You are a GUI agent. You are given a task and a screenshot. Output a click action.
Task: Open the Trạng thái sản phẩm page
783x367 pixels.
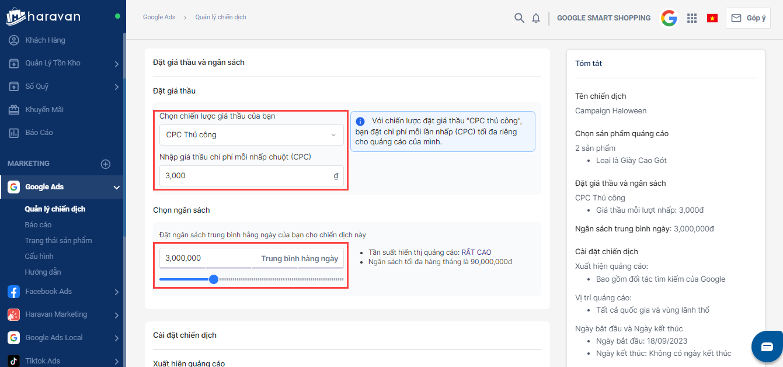pos(58,241)
